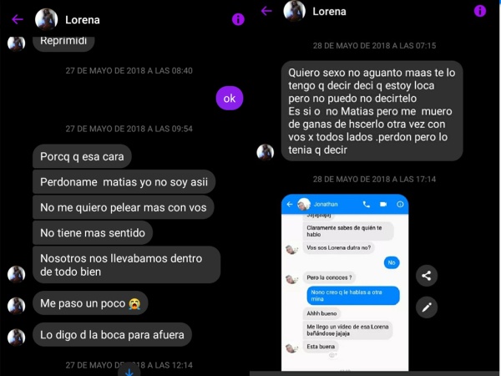Open Lorena's name in the right header

click(x=329, y=12)
